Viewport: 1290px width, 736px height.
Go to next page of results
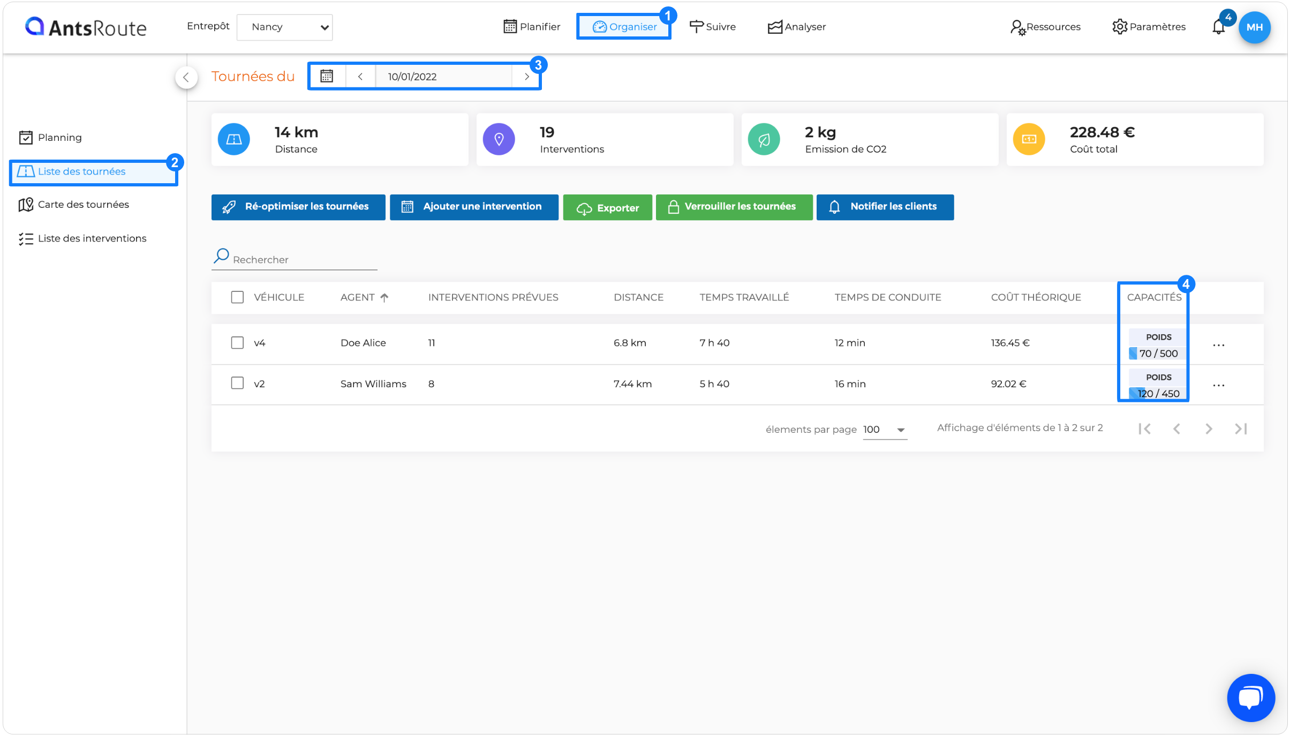[x=1209, y=429]
